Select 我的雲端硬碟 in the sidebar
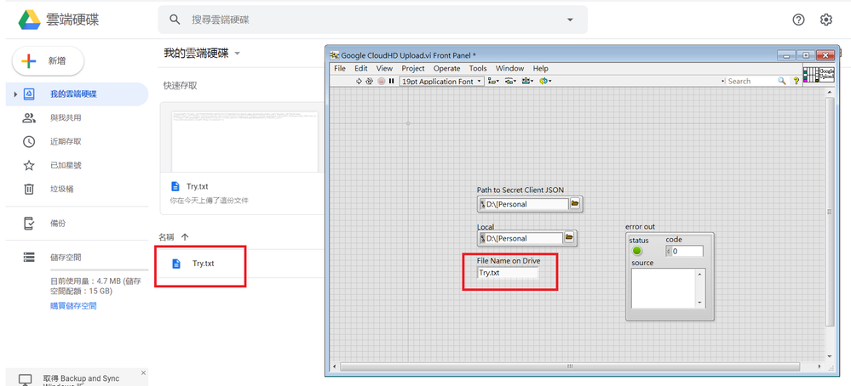 [77, 94]
